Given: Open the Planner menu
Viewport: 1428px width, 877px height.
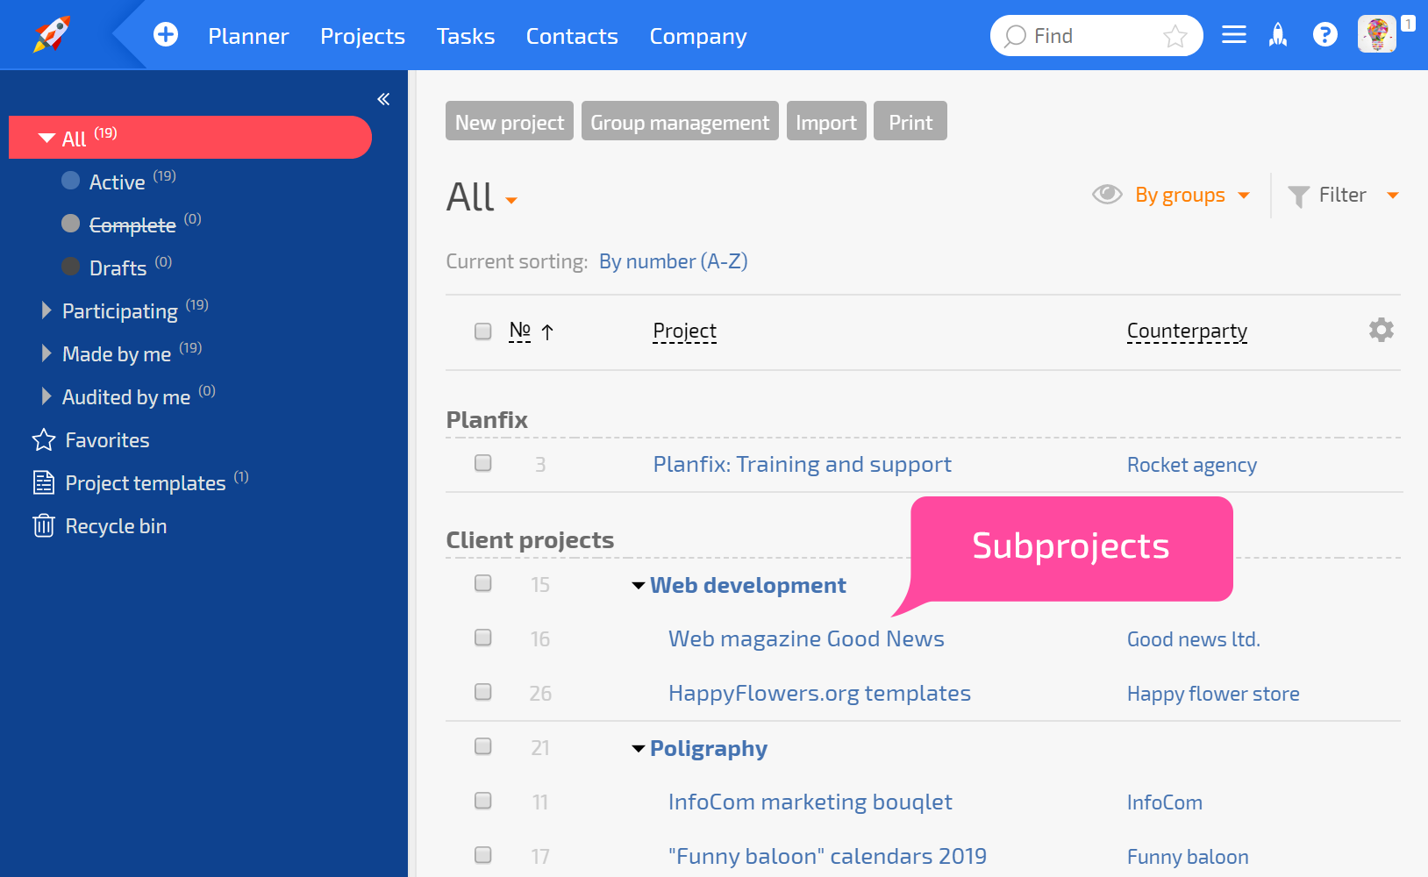Looking at the screenshot, I should tap(248, 36).
